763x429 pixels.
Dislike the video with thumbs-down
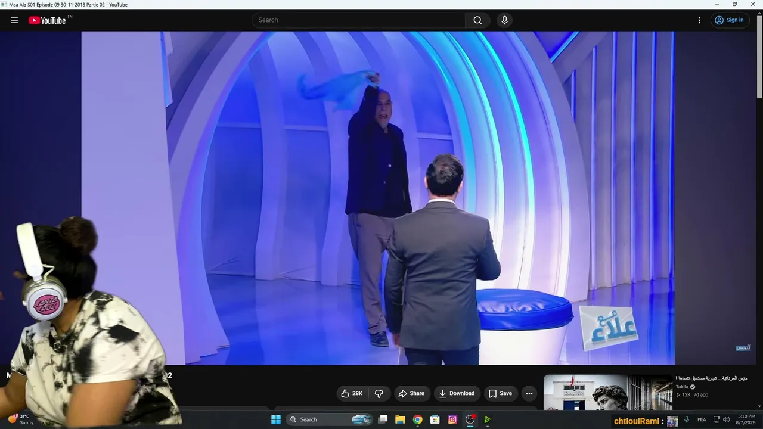coord(379,393)
